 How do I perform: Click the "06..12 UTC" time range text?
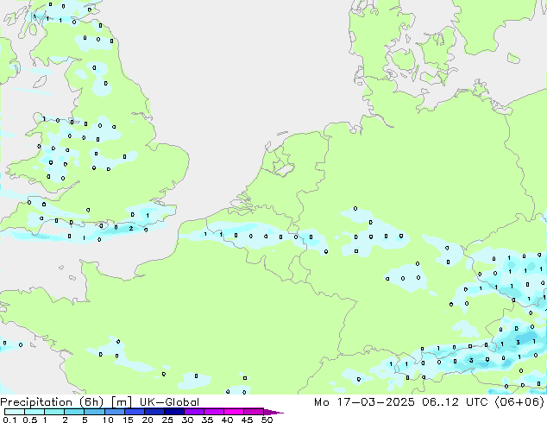coord(456,402)
